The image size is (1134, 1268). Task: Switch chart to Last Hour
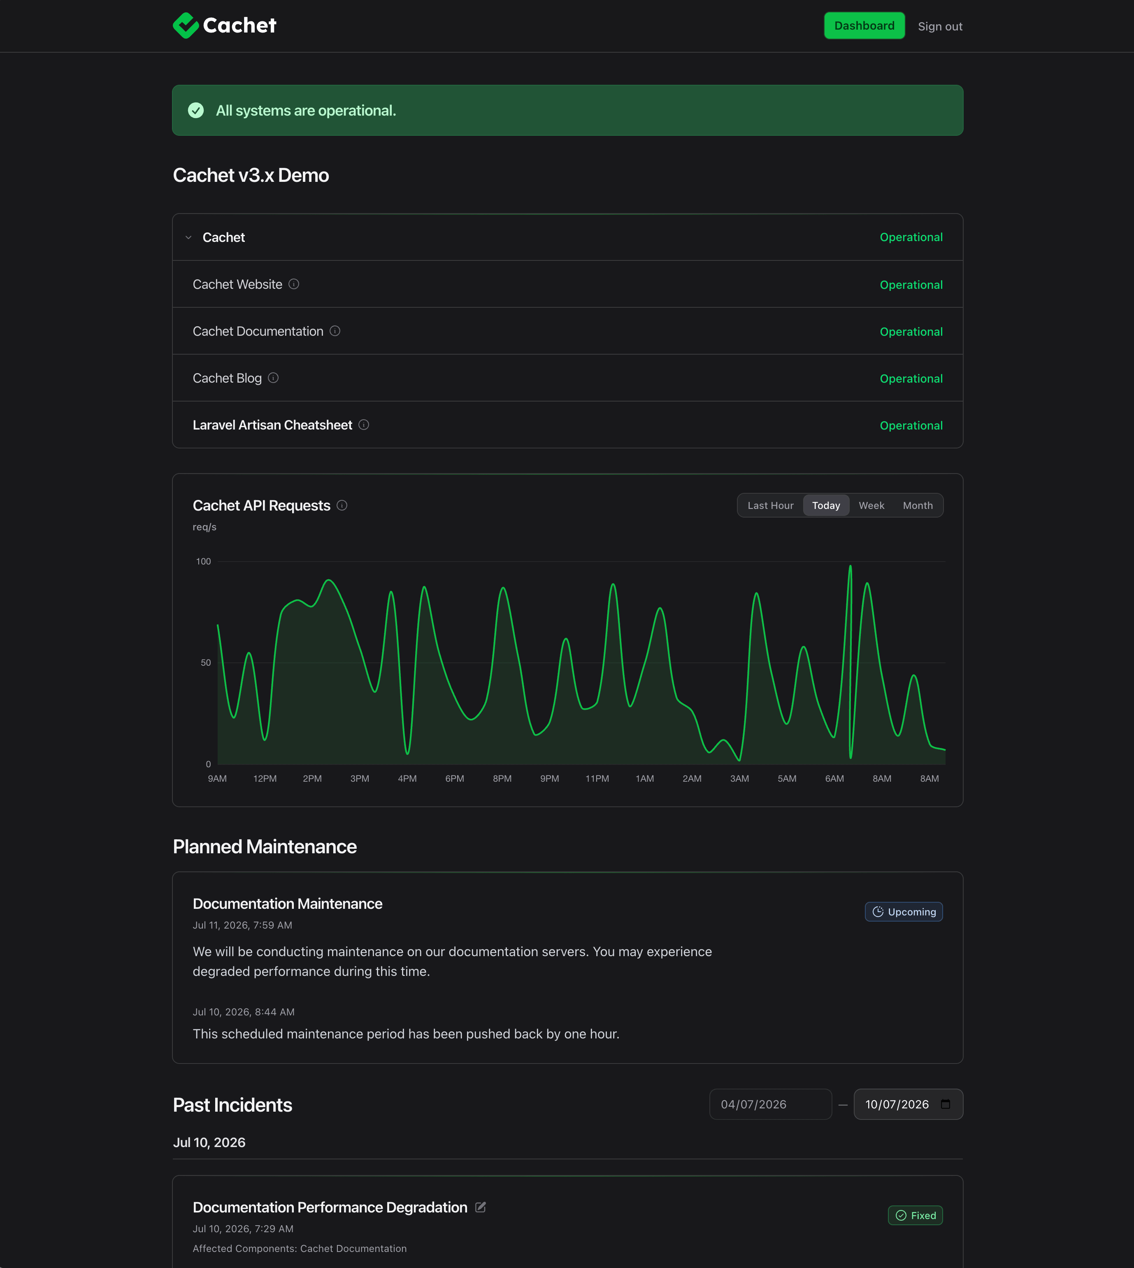click(770, 505)
